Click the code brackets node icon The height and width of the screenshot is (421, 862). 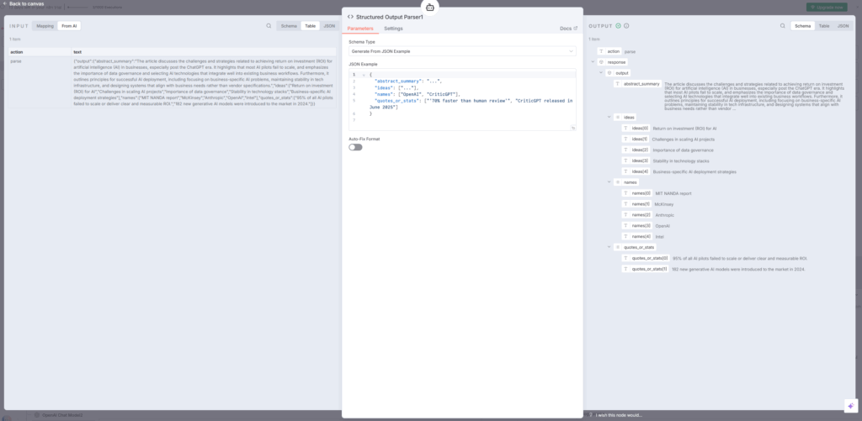pos(350,16)
